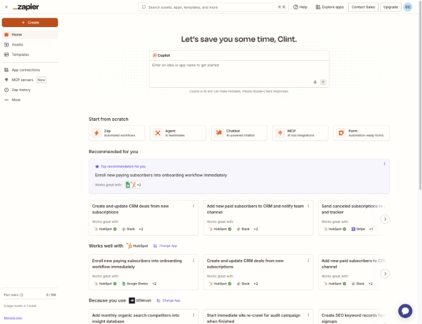Open the Zapier logo home link

tap(26, 7)
